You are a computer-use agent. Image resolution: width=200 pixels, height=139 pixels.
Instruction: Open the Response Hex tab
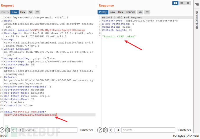120,12
